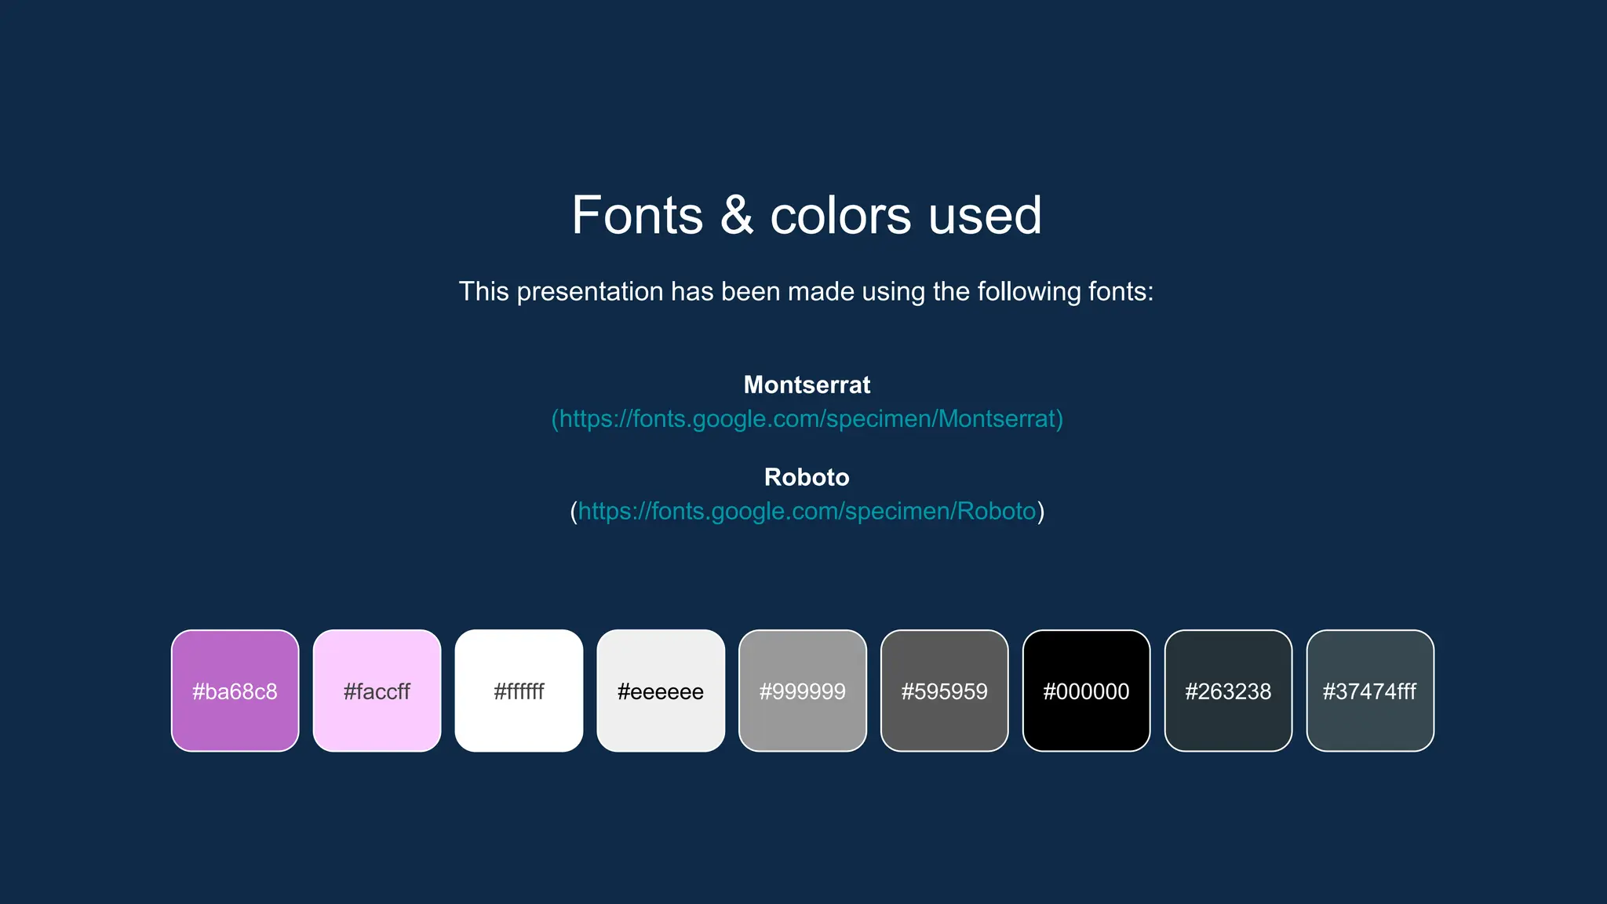Click the word "colors" in the title
The image size is (1607, 904).
click(x=840, y=216)
